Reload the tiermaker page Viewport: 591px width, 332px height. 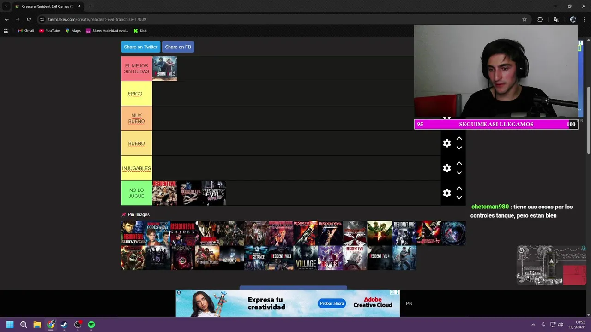pyautogui.click(x=29, y=19)
